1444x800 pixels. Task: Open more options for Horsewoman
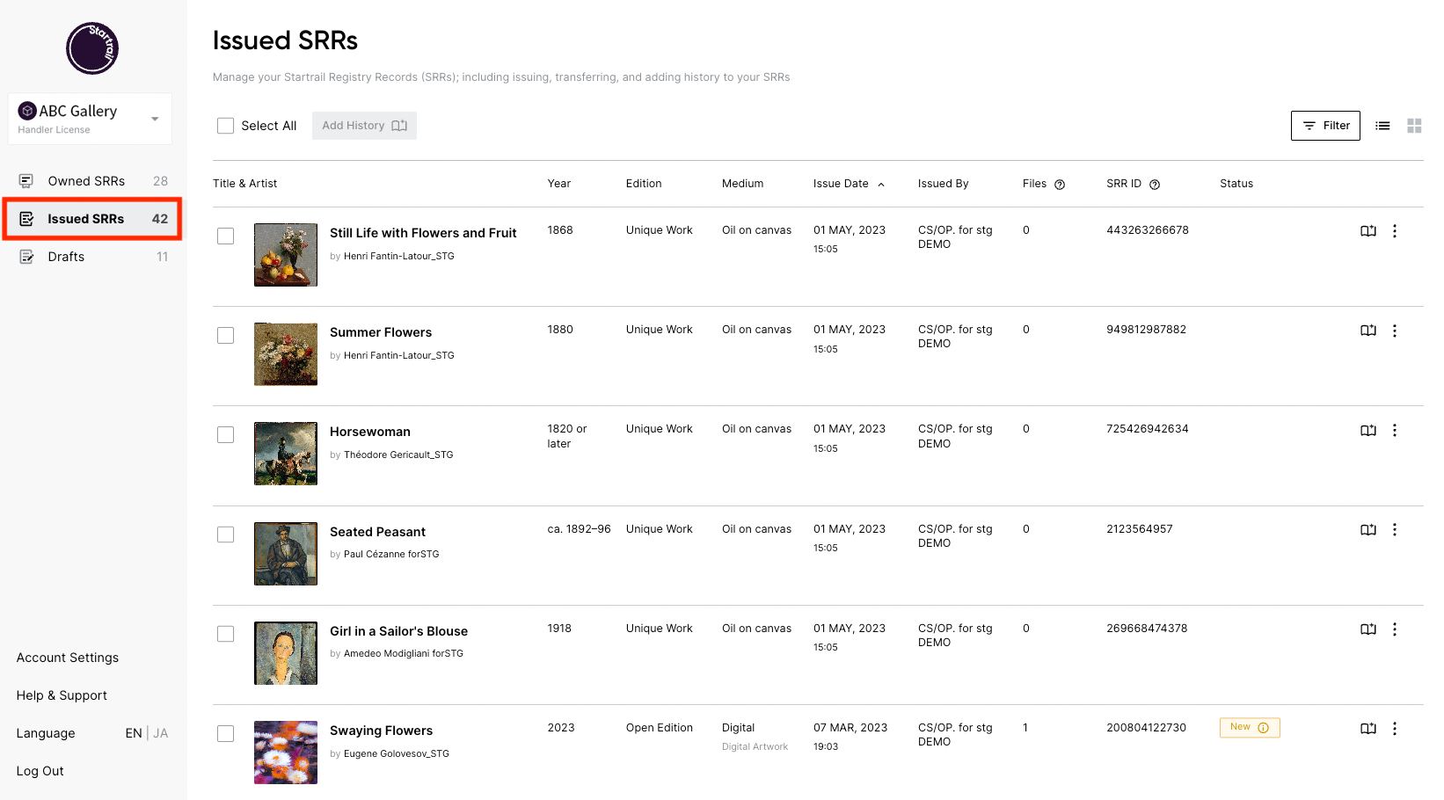pos(1395,431)
